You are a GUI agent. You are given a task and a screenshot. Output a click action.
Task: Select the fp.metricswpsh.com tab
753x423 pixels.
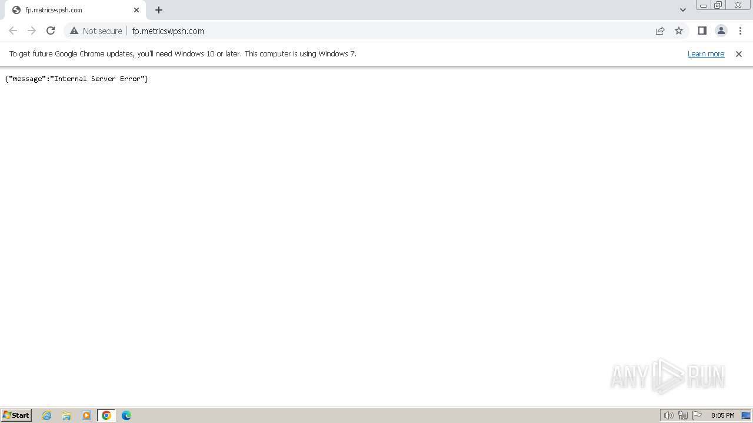click(75, 10)
